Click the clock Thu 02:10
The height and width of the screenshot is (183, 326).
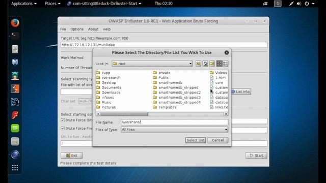[x=164, y=4]
